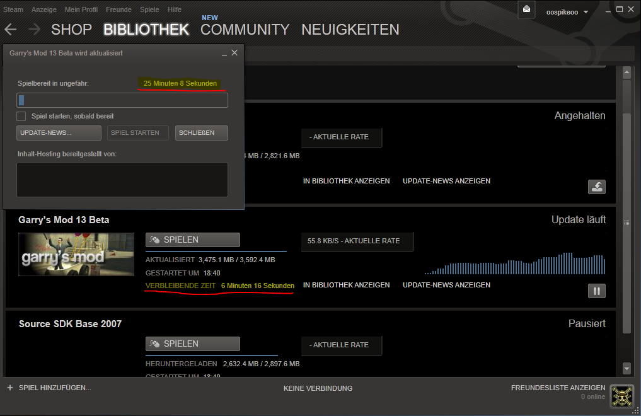
Task: Close the Garry's Mod update dialog
Action: 234,53
